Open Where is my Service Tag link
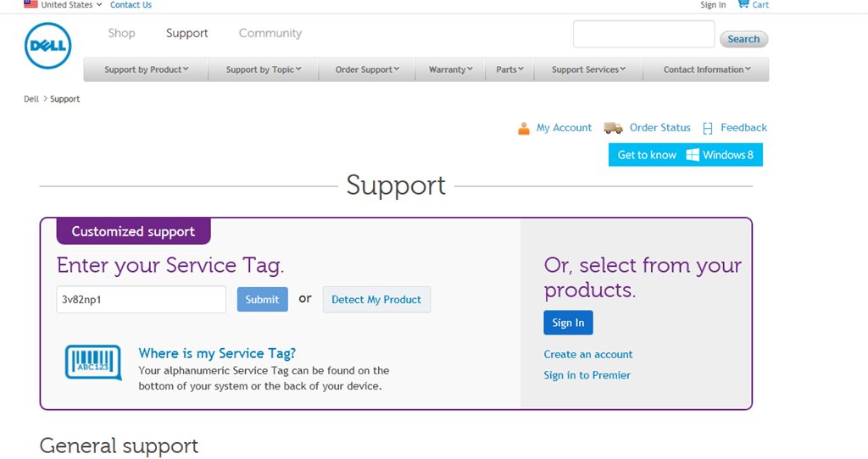This screenshot has height=459, width=868. 217,353
